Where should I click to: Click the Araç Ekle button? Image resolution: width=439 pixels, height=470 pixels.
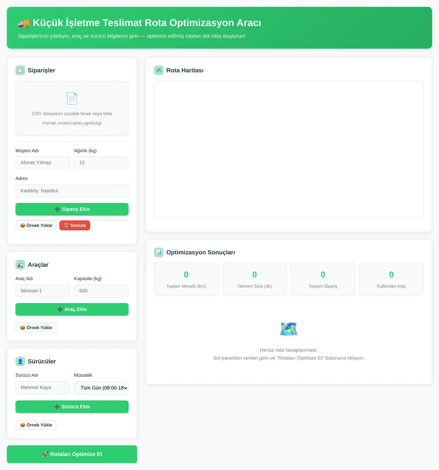(72, 309)
